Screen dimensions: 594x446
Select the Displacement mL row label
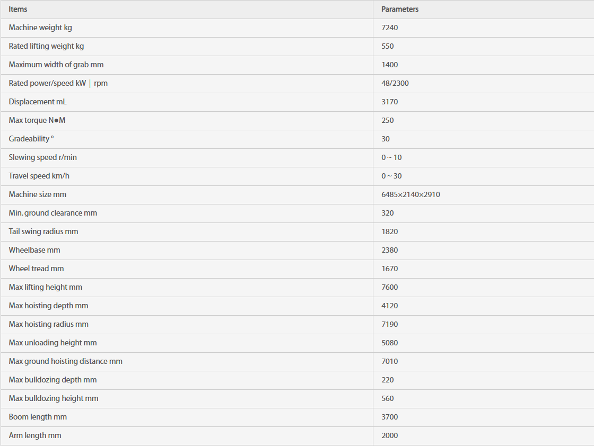click(38, 102)
